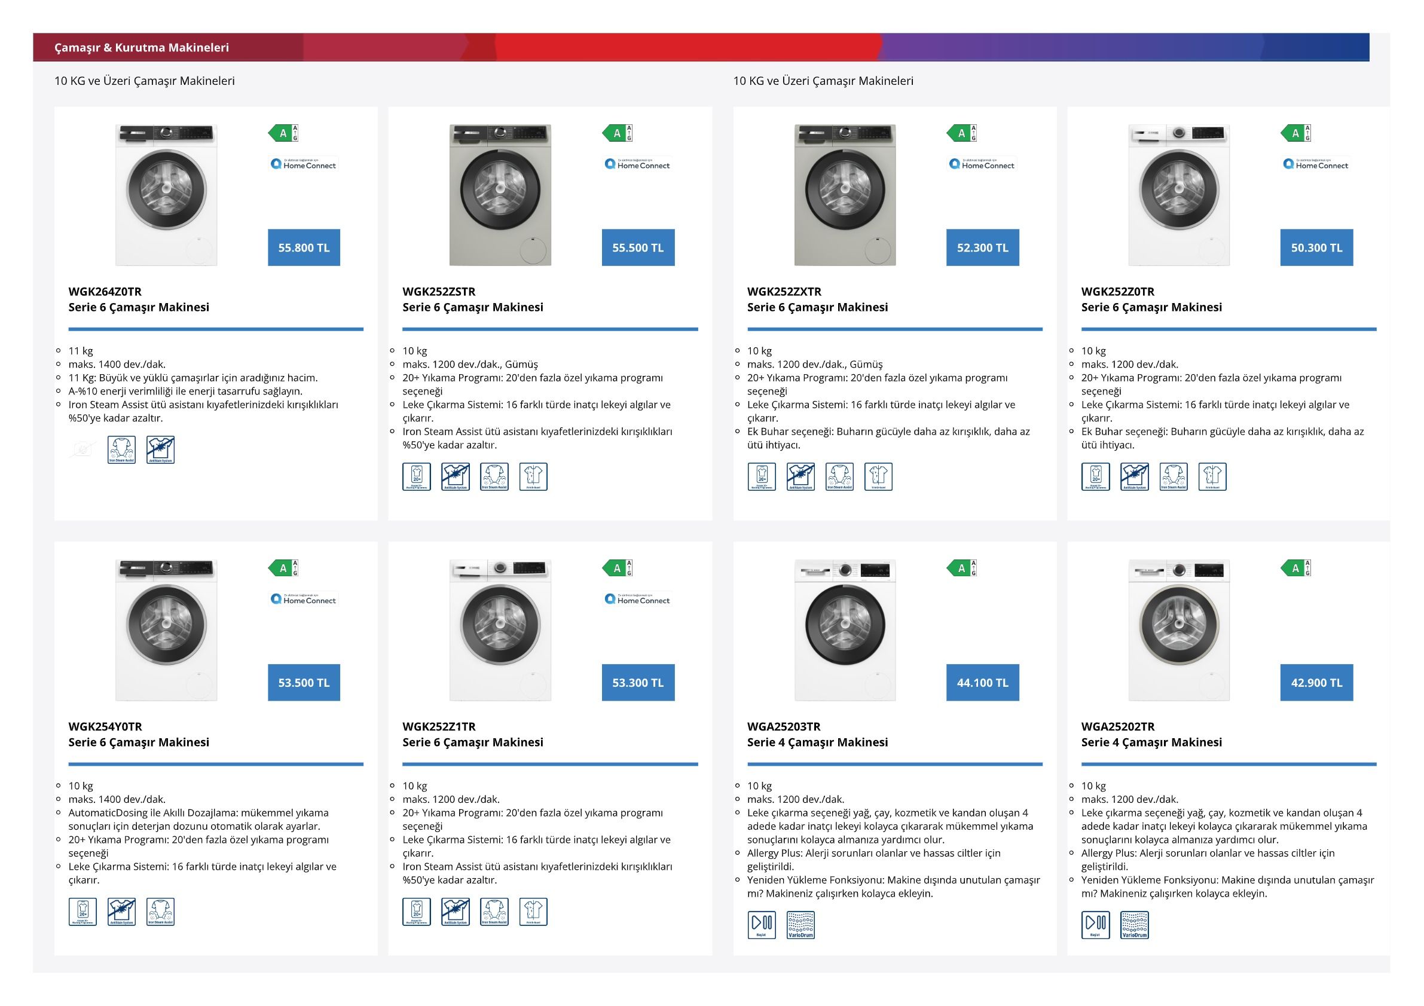Screen dimensions: 1424x1006
Task: Click the two-tone shirt icon under WGK252ZXTR
Action: tap(878, 476)
